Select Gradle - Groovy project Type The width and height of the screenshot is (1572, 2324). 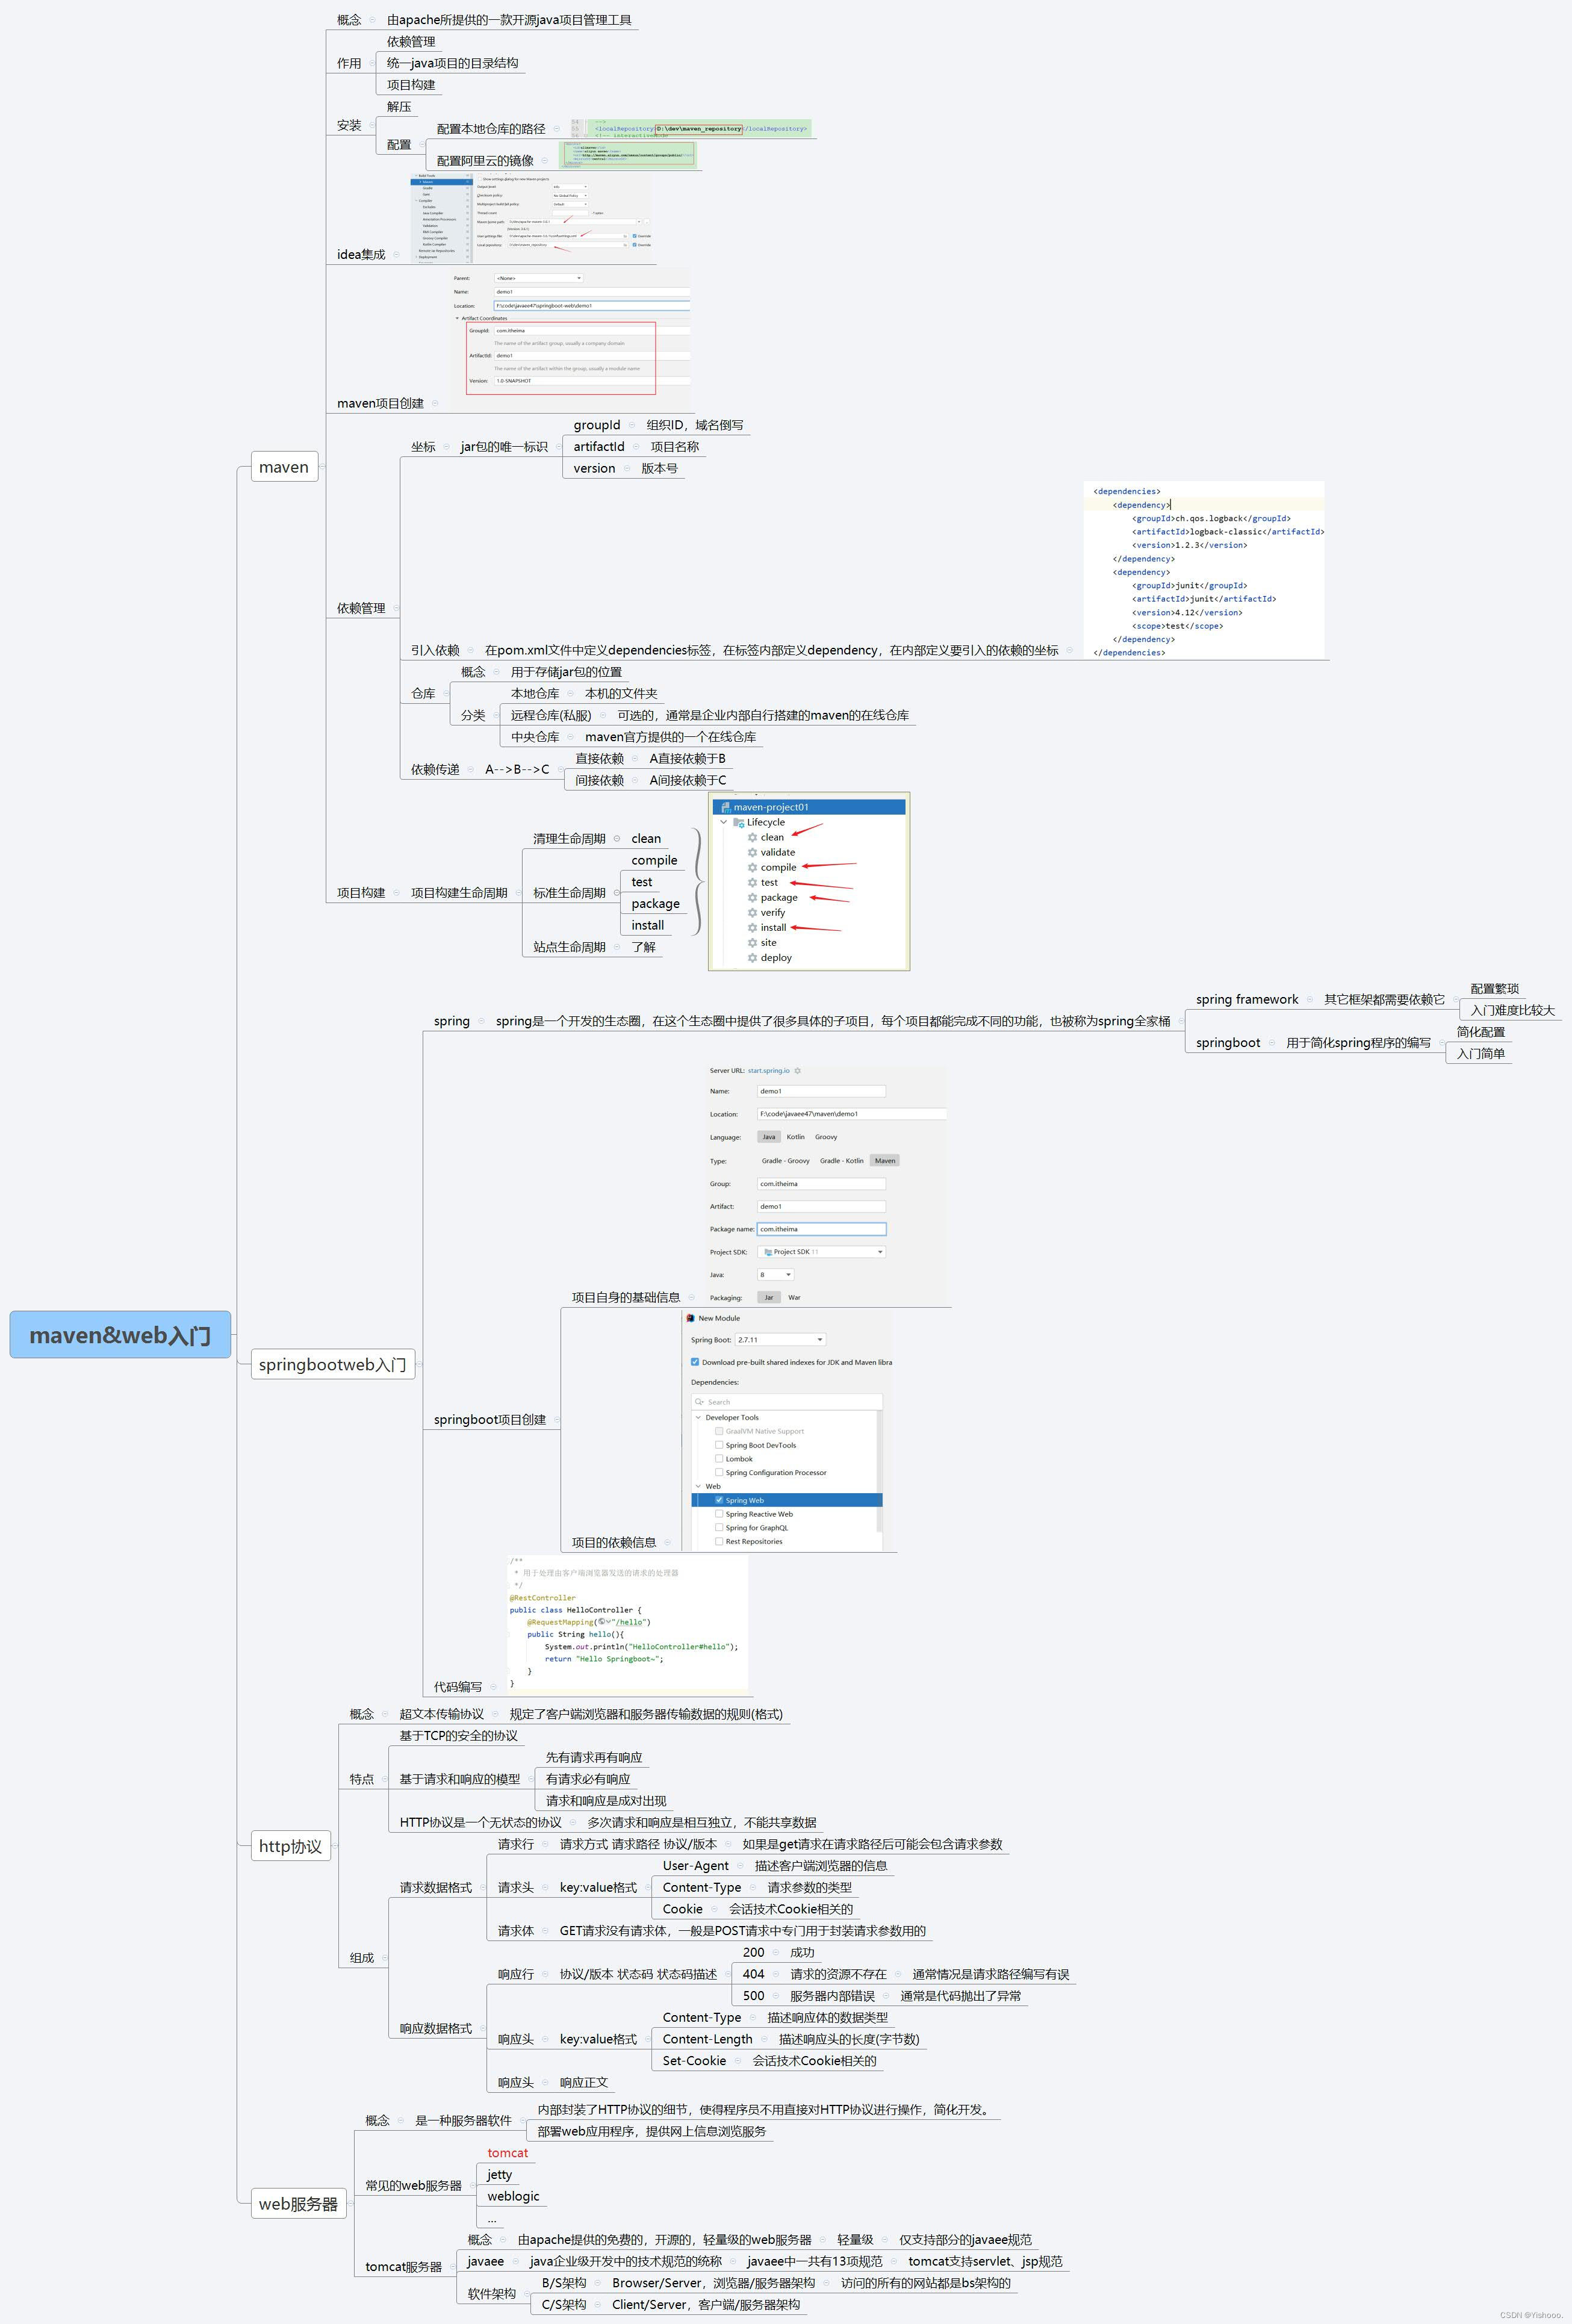[x=786, y=1161]
